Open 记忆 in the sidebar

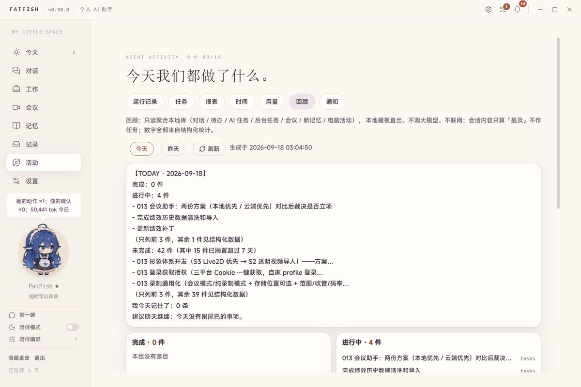click(44, 126)
